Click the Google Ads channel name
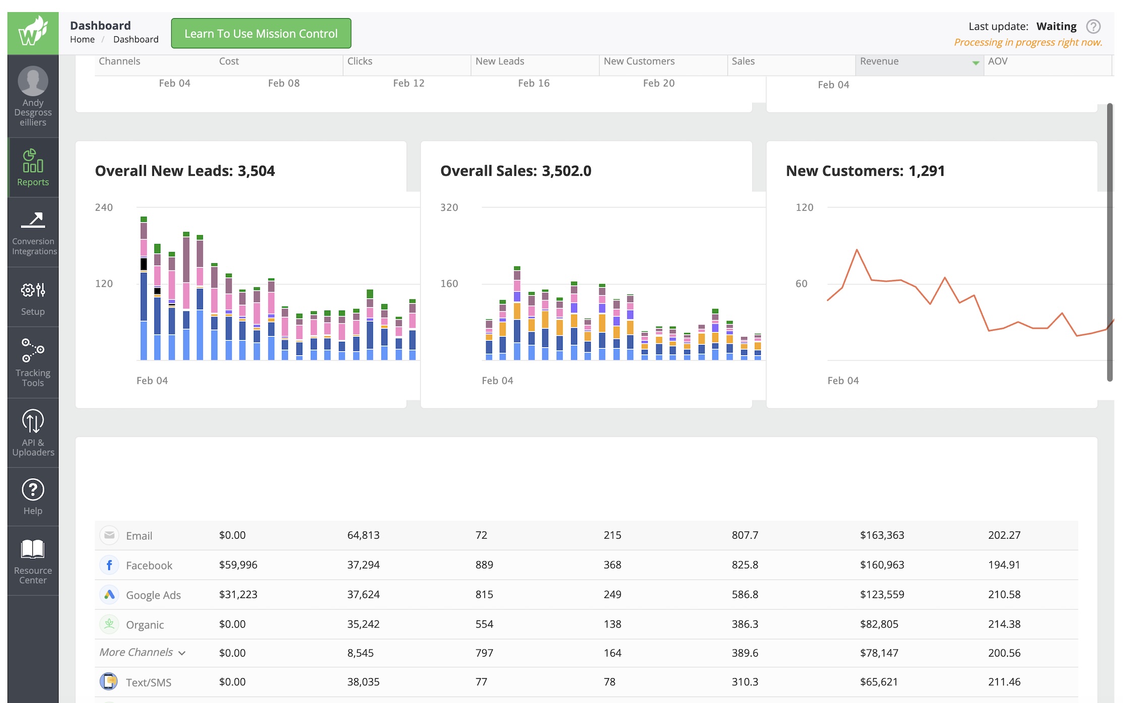The height and width of the screenshot is (703, 1123). [x=153, y=595]
